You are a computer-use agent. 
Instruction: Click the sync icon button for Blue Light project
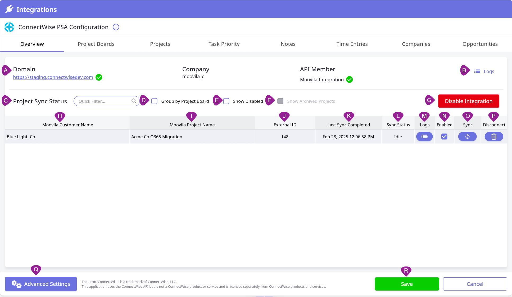pos(467,137)
